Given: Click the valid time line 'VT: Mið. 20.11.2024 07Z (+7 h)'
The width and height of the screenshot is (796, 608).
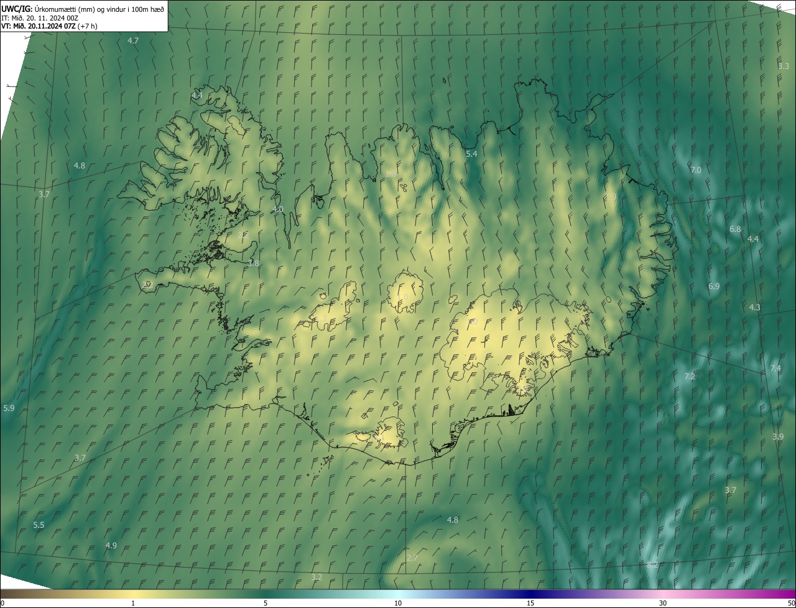Looking at the screenshot, I should click(49, 26).
